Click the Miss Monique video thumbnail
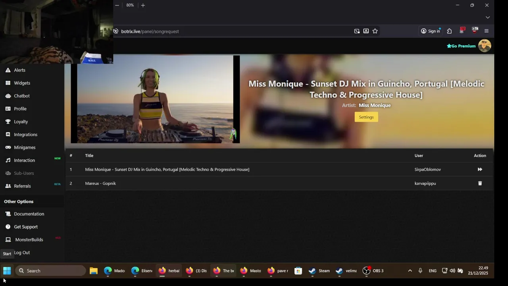This screenshot has width=508, height=286. tap(155, 99)
